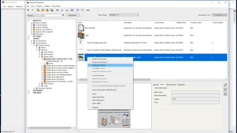Select All Projects node
This screenshot has width=237, height=133.
tap(39, 34)
